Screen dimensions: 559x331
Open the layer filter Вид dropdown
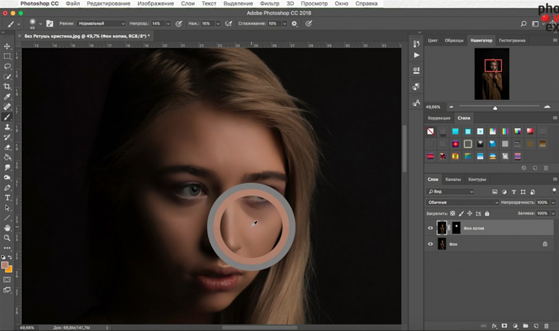[450, 191]
